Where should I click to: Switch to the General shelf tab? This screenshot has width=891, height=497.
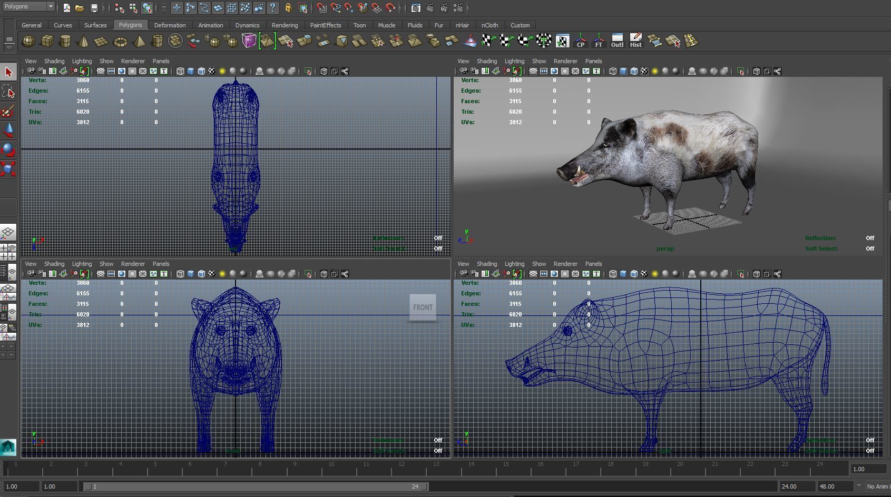pyautogui.click(x=31, y=25)
